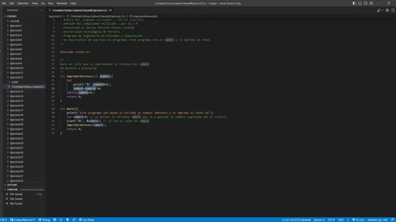The image size is (396, 222).
Task: Select the open C file in explorer tree
Action: pyautogui.click(x=25, y=86)
